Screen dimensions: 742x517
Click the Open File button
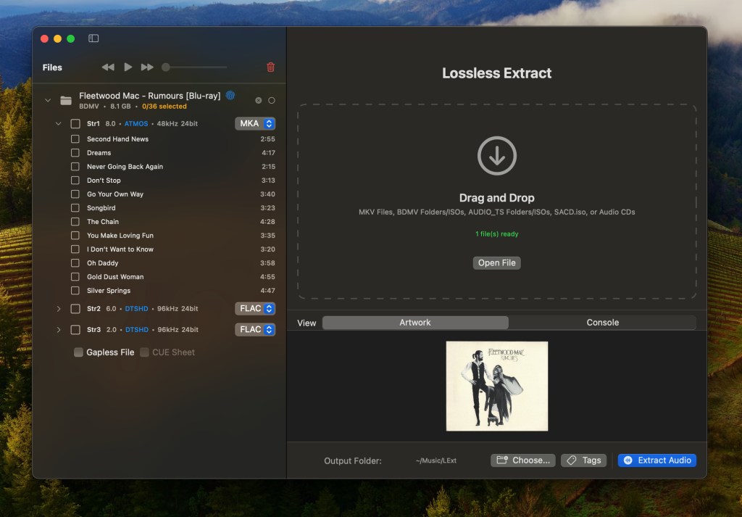click(497, 263)
